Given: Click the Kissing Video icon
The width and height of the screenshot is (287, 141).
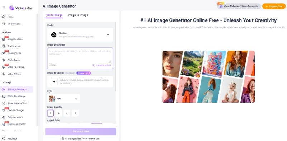Looking at the screenshot, I should pyautogui.click(x=4, y=53).
